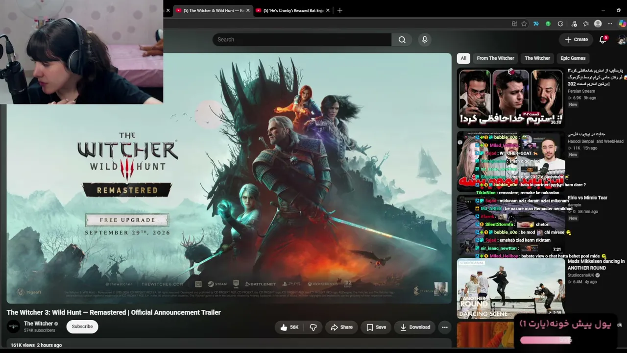627x353 pixels.
Task: Open the media control music-note icon
Action: (574, 24)
